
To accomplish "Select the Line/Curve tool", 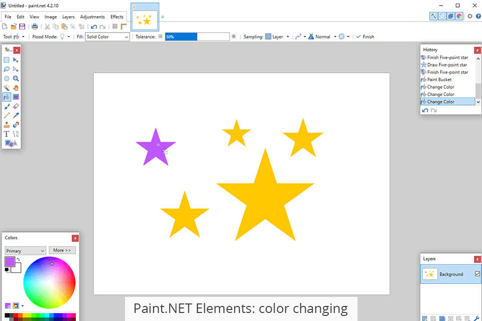I will 16,134.
